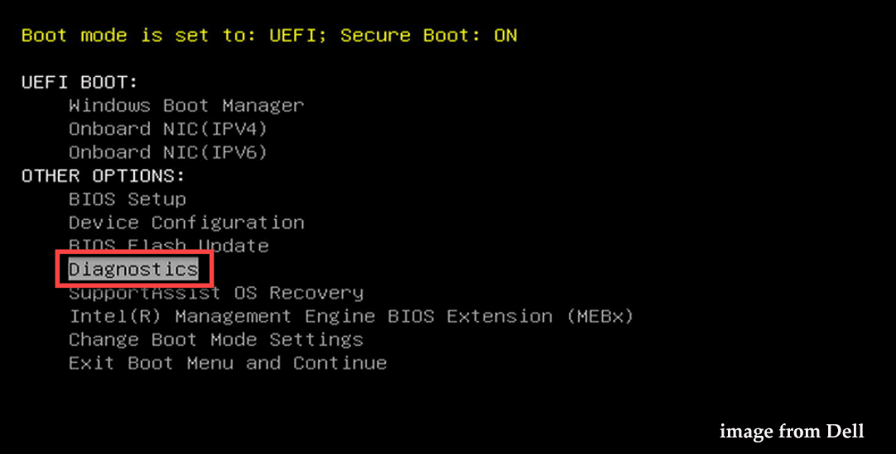Choose Onboard NIC(IPV6) boot option
Viewport: 896px width, 454px height.
pos(168,152)
